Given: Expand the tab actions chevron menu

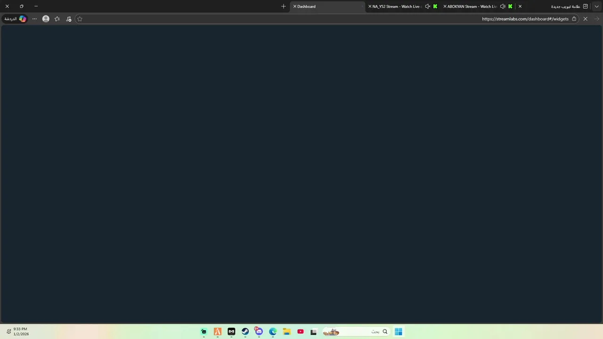Looking at the screenshot, I should click(596, 7).
